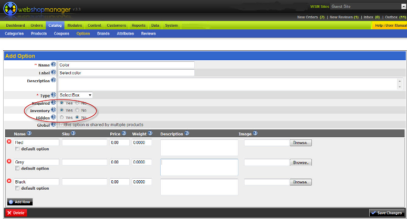Set Required to Yes
Image resolution: width=407 pixels, height=219 pixels.
click(x=61, y=103)
